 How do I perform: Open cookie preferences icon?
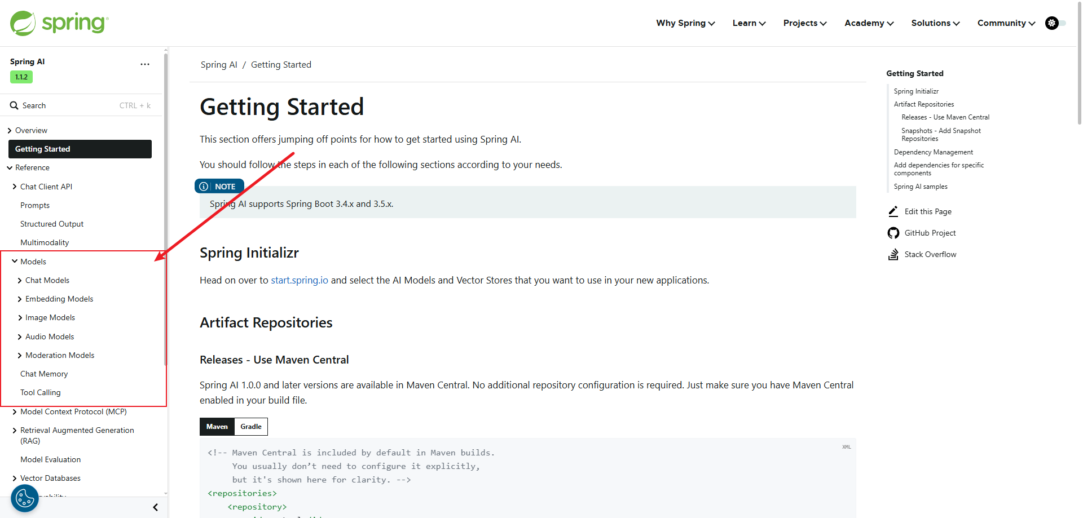tap(25, 498)
